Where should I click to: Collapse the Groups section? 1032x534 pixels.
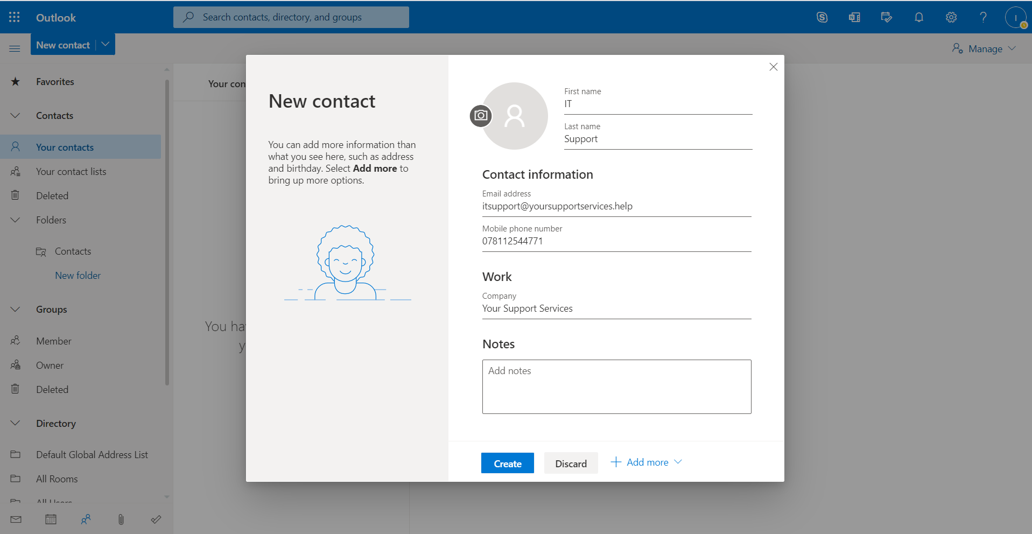pos(16,310)
